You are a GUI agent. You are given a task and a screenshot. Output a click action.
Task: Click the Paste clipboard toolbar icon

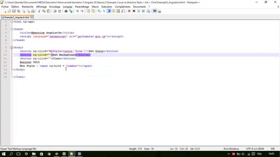click(49, 11)
